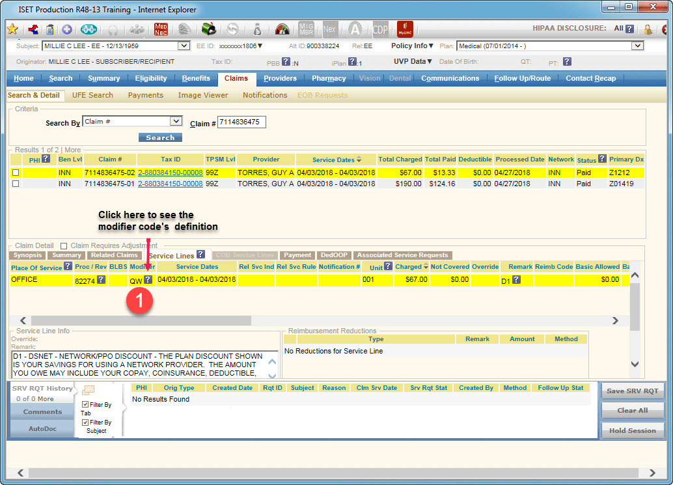Click the greyed refresh arrows icon
The image size is (673, 485).
(x=232, y=29)
